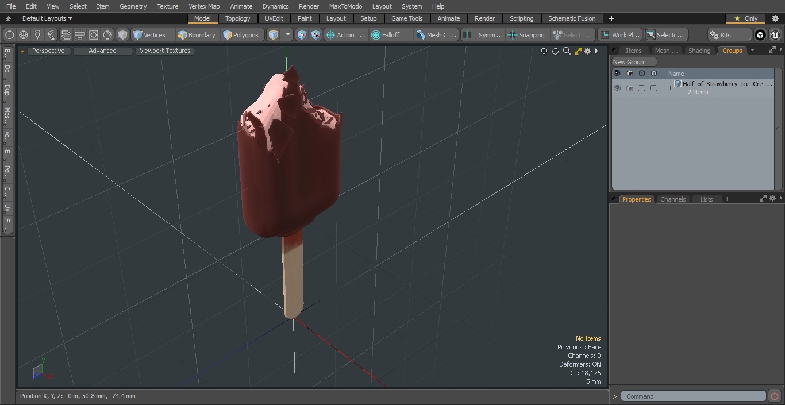Expand the Half_of_Strawberry_Ice_Cre group
This screenshot has width=785, height=405.
point(670,88)
